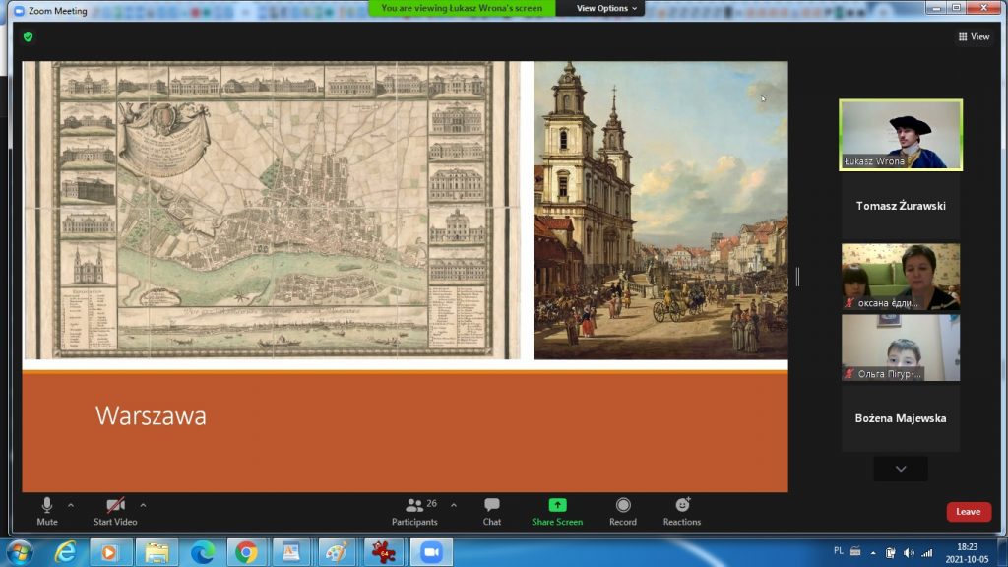This screenshot has width=1008, height=567.
Task: Leave the meeting
Action: tap(968, 512)
